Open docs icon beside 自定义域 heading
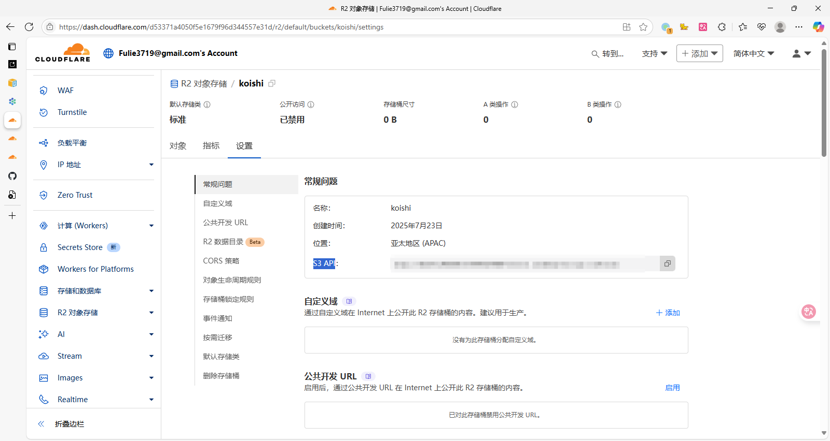The width and height of the screenshot is (830, 441). point(349,301)
